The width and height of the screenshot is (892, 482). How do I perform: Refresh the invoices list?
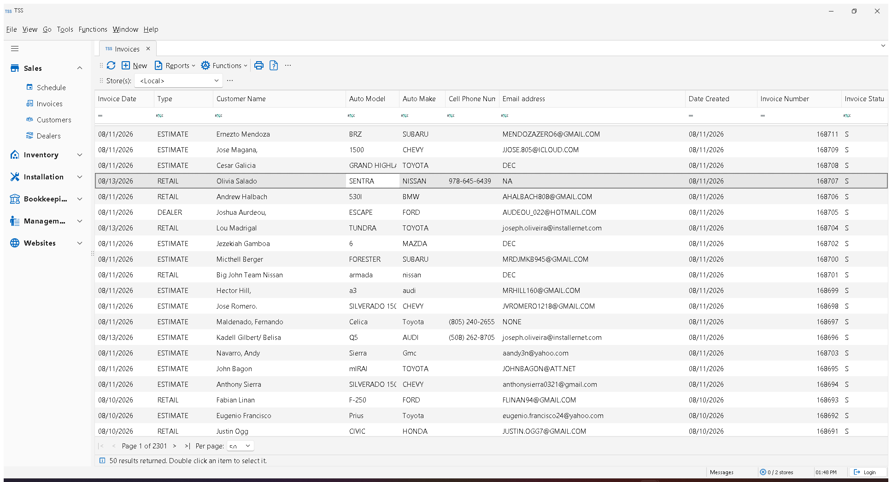click(111, 65)
